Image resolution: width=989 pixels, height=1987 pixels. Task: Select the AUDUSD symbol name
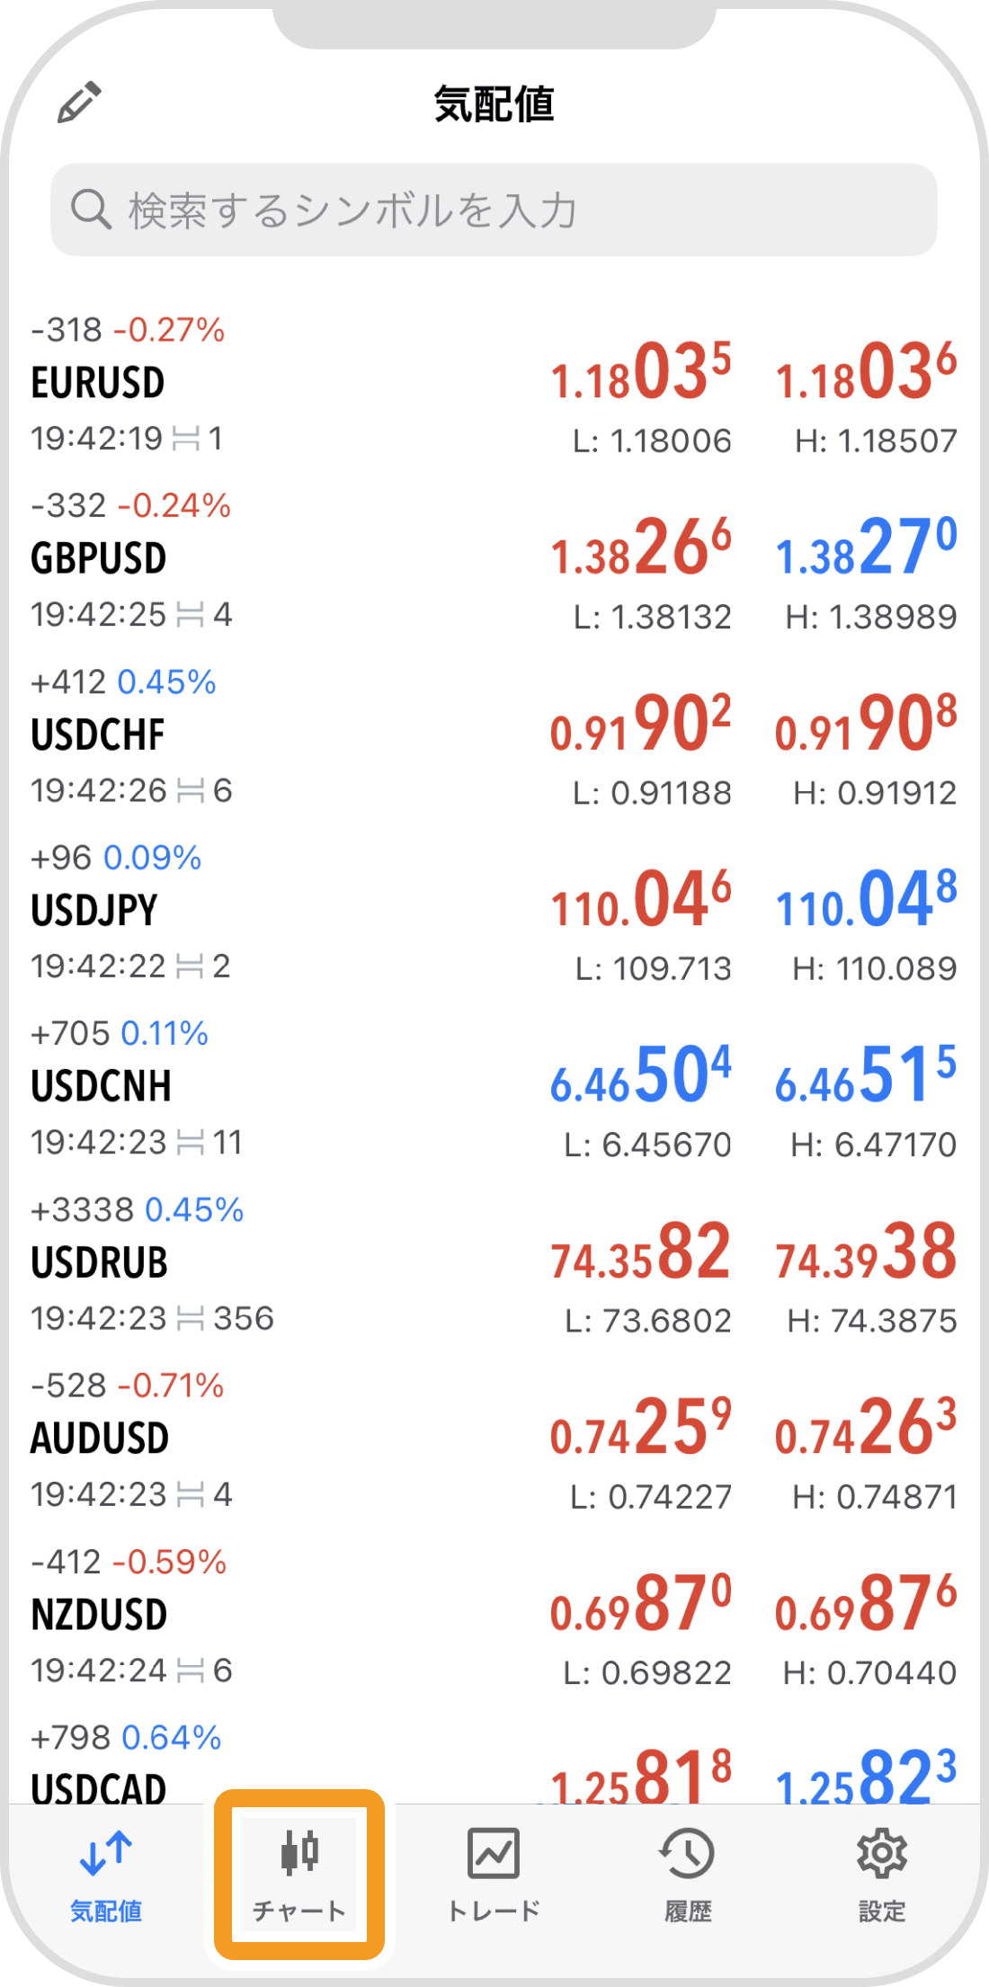point(100,1439)
